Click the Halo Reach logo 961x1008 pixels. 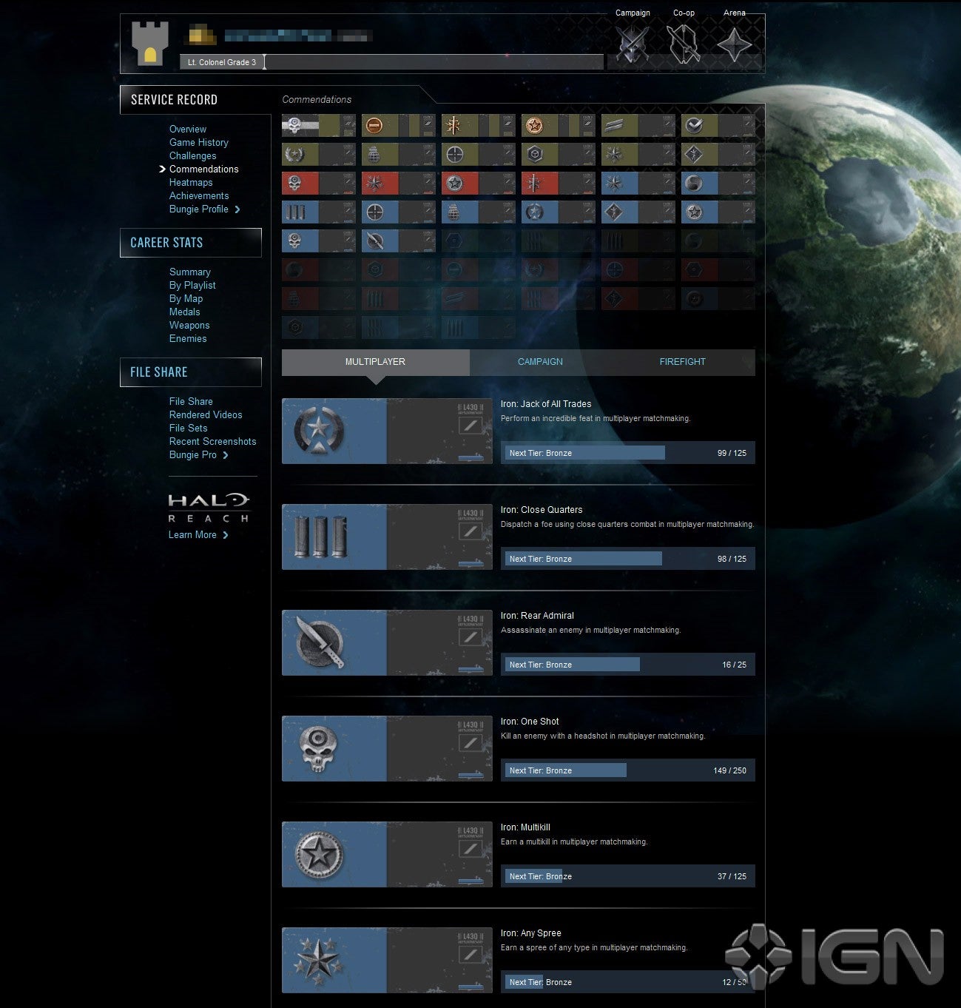pyautogui.click(x=209, y=508)
